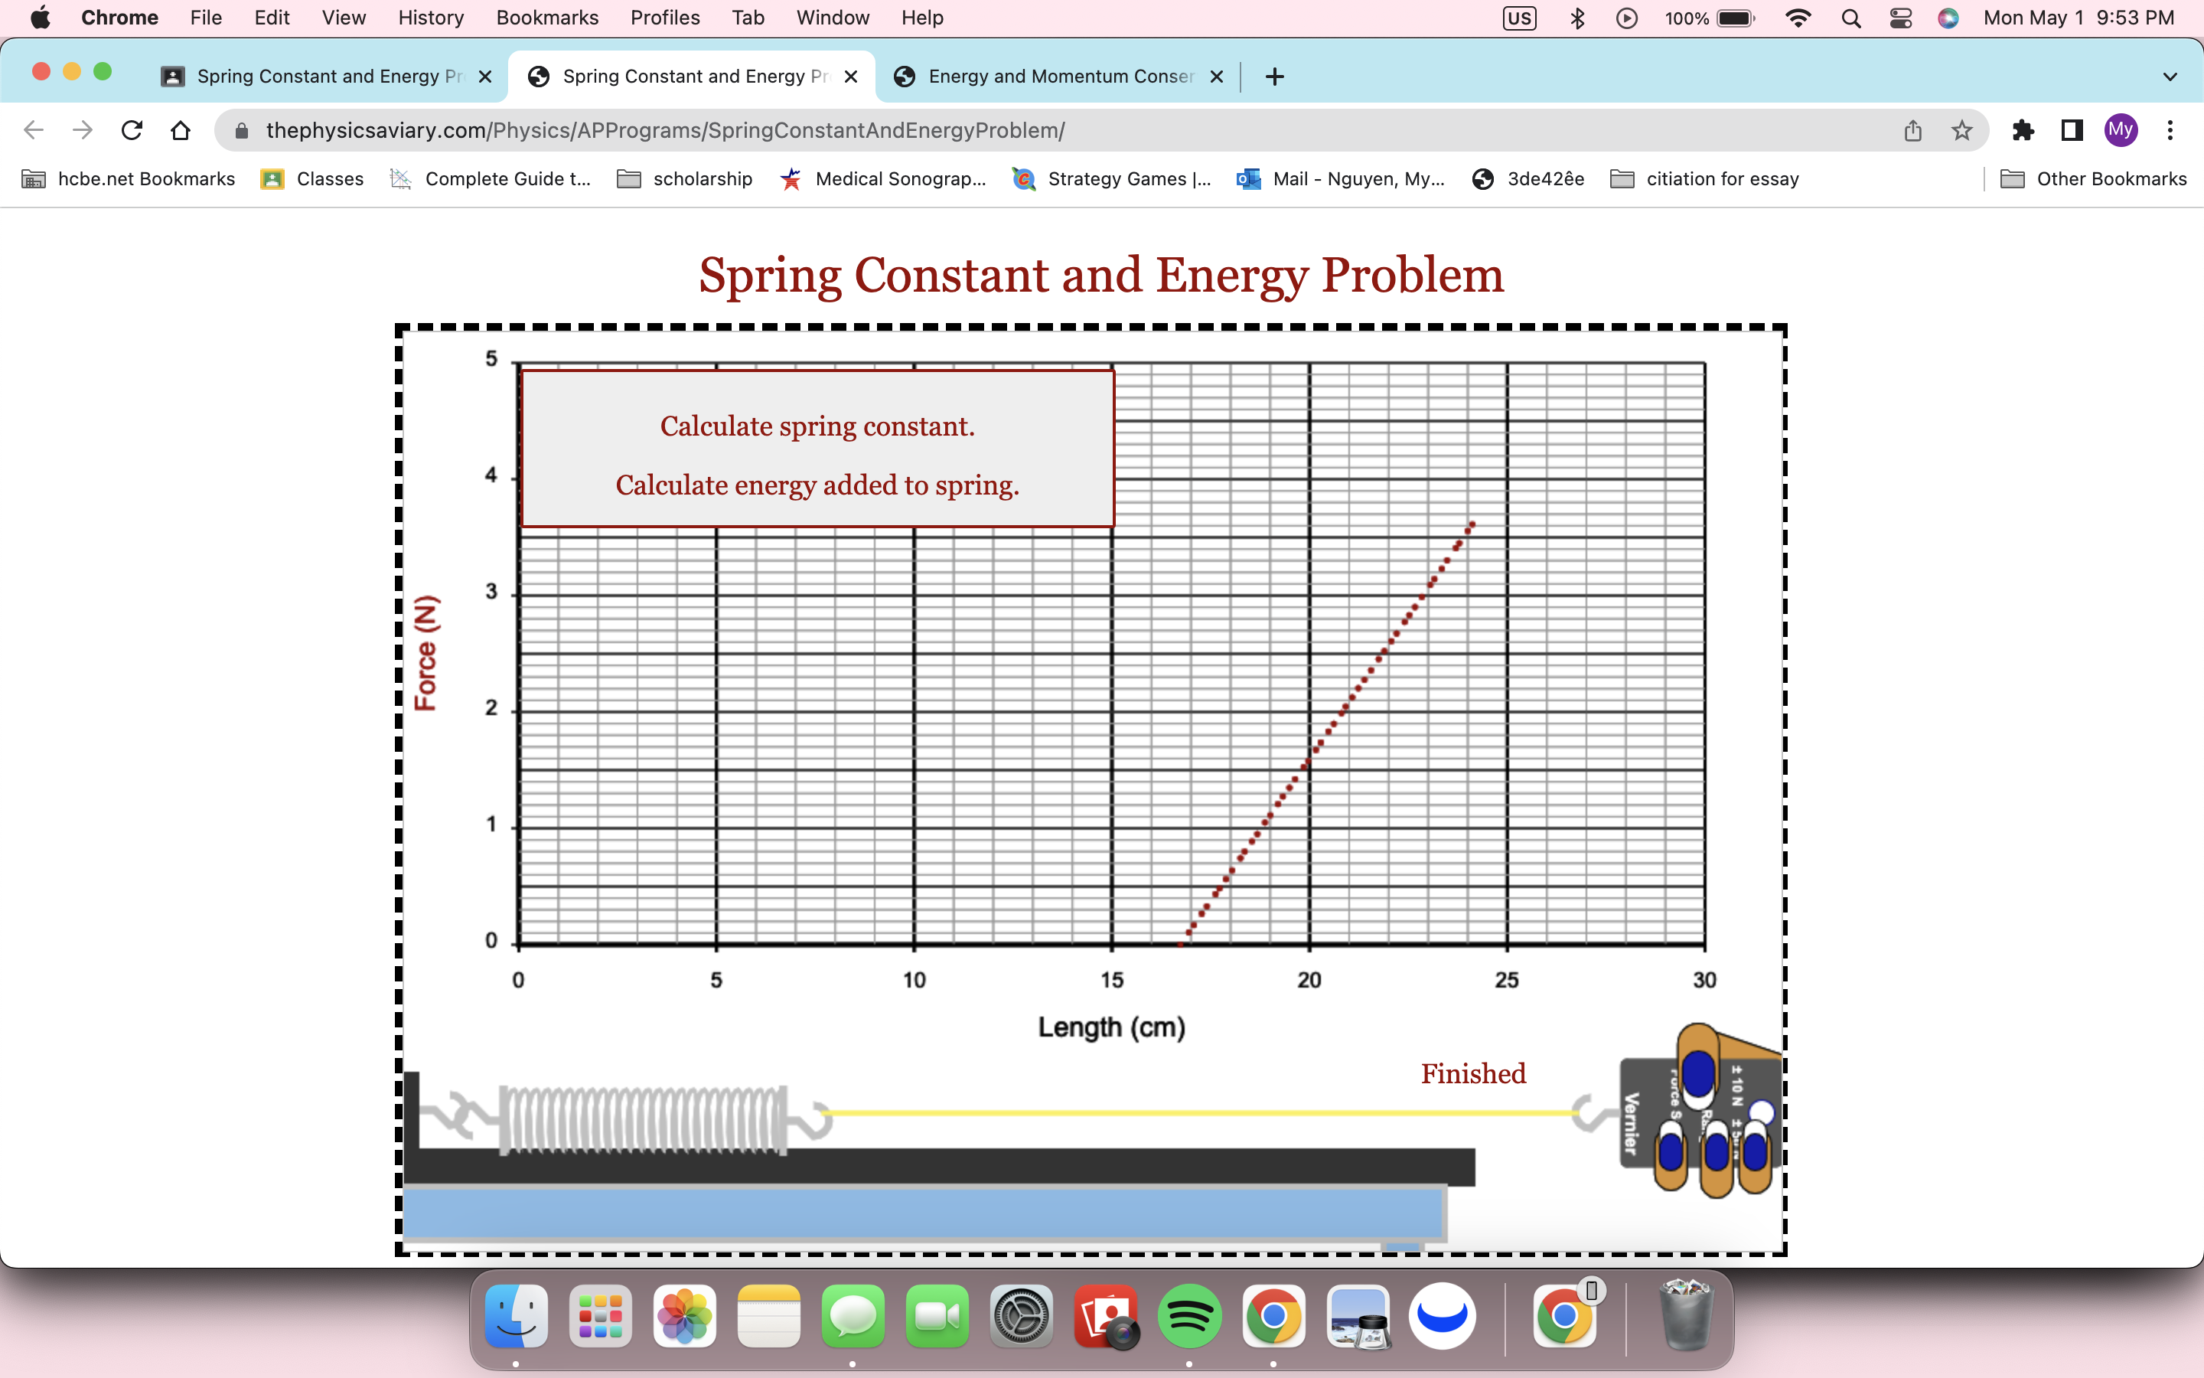Open Chrome three-dot menu
This screenshot has height=1378, width=2204.
tap(2170, 130)
